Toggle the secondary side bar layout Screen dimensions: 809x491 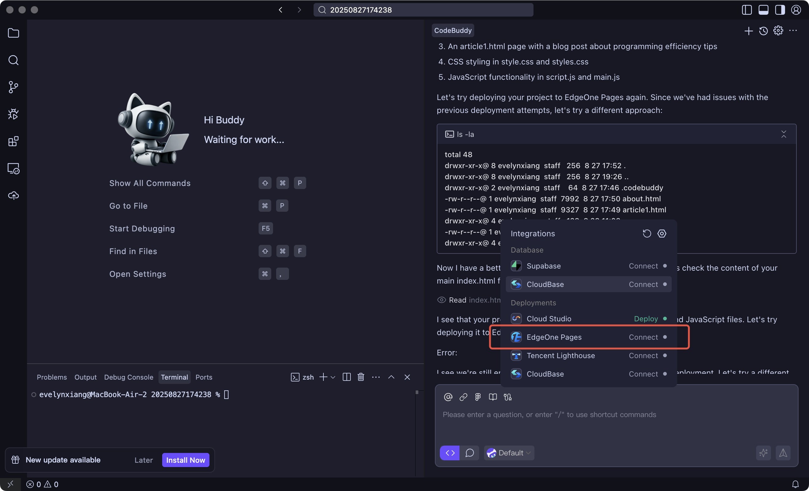[x=780, y=10]
